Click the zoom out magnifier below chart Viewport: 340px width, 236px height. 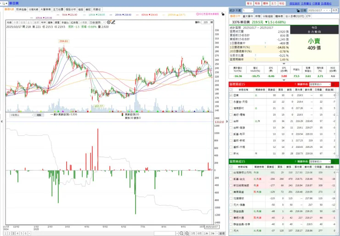pyautogui.click(x=181, y=233)
